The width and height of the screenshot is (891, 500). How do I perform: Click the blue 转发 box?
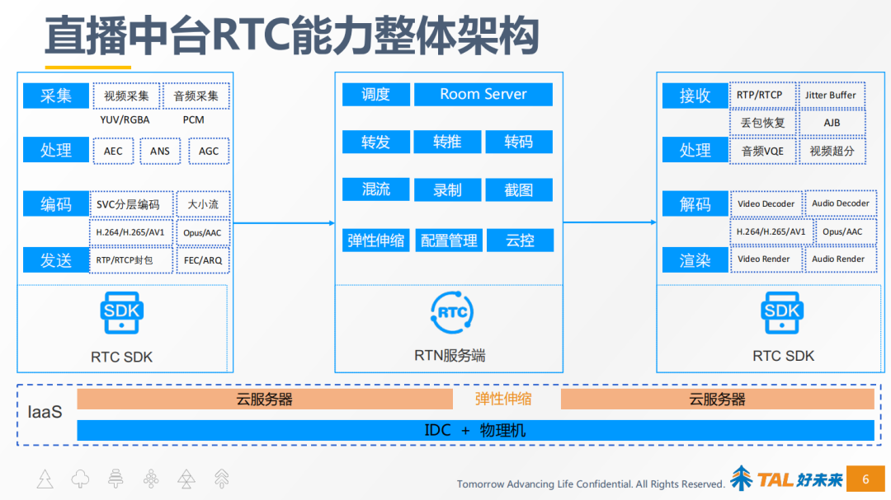coord(375,142)
